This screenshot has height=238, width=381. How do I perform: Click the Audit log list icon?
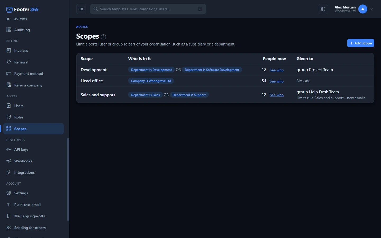pyautogui.click(x=9, y=30)
